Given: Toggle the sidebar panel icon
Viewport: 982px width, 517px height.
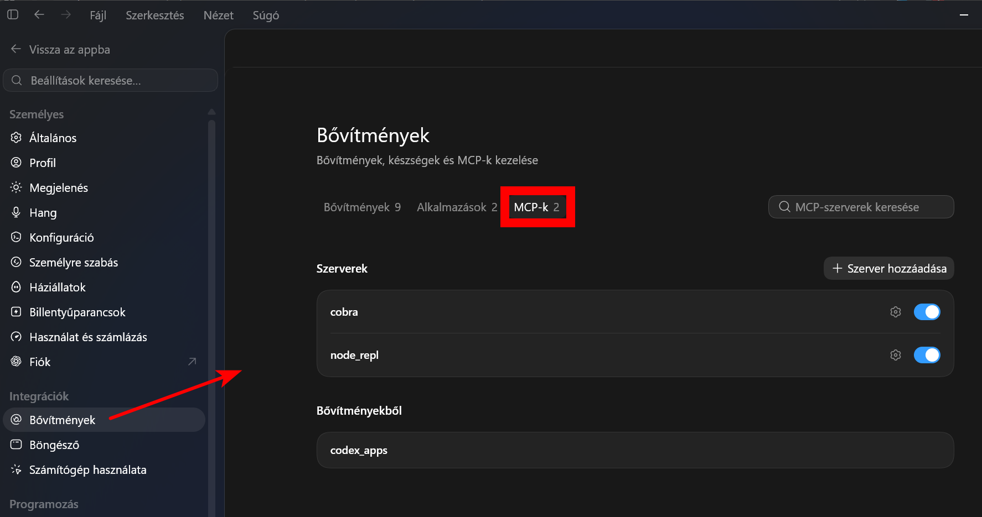Looking at the screenshot, I should click(13, 15).
